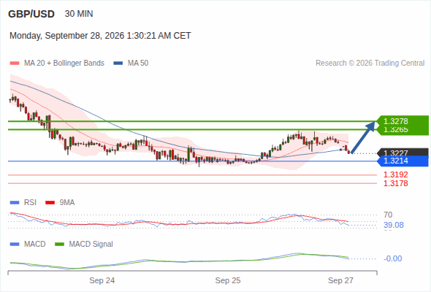Click the MA 20 + Bollinger Bands legend label
Screen dimensions: 431x292
[x=64, y=64]
